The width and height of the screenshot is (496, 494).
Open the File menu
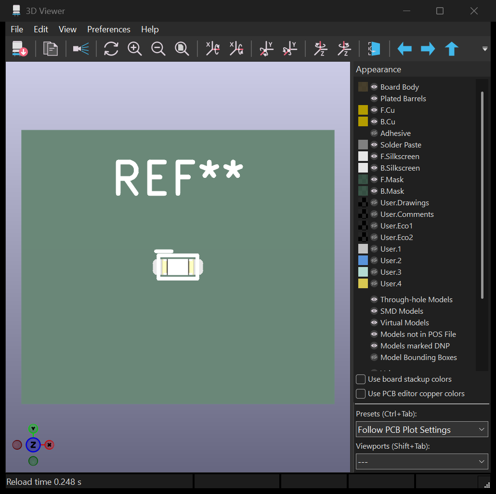click(x=17, y=29)
